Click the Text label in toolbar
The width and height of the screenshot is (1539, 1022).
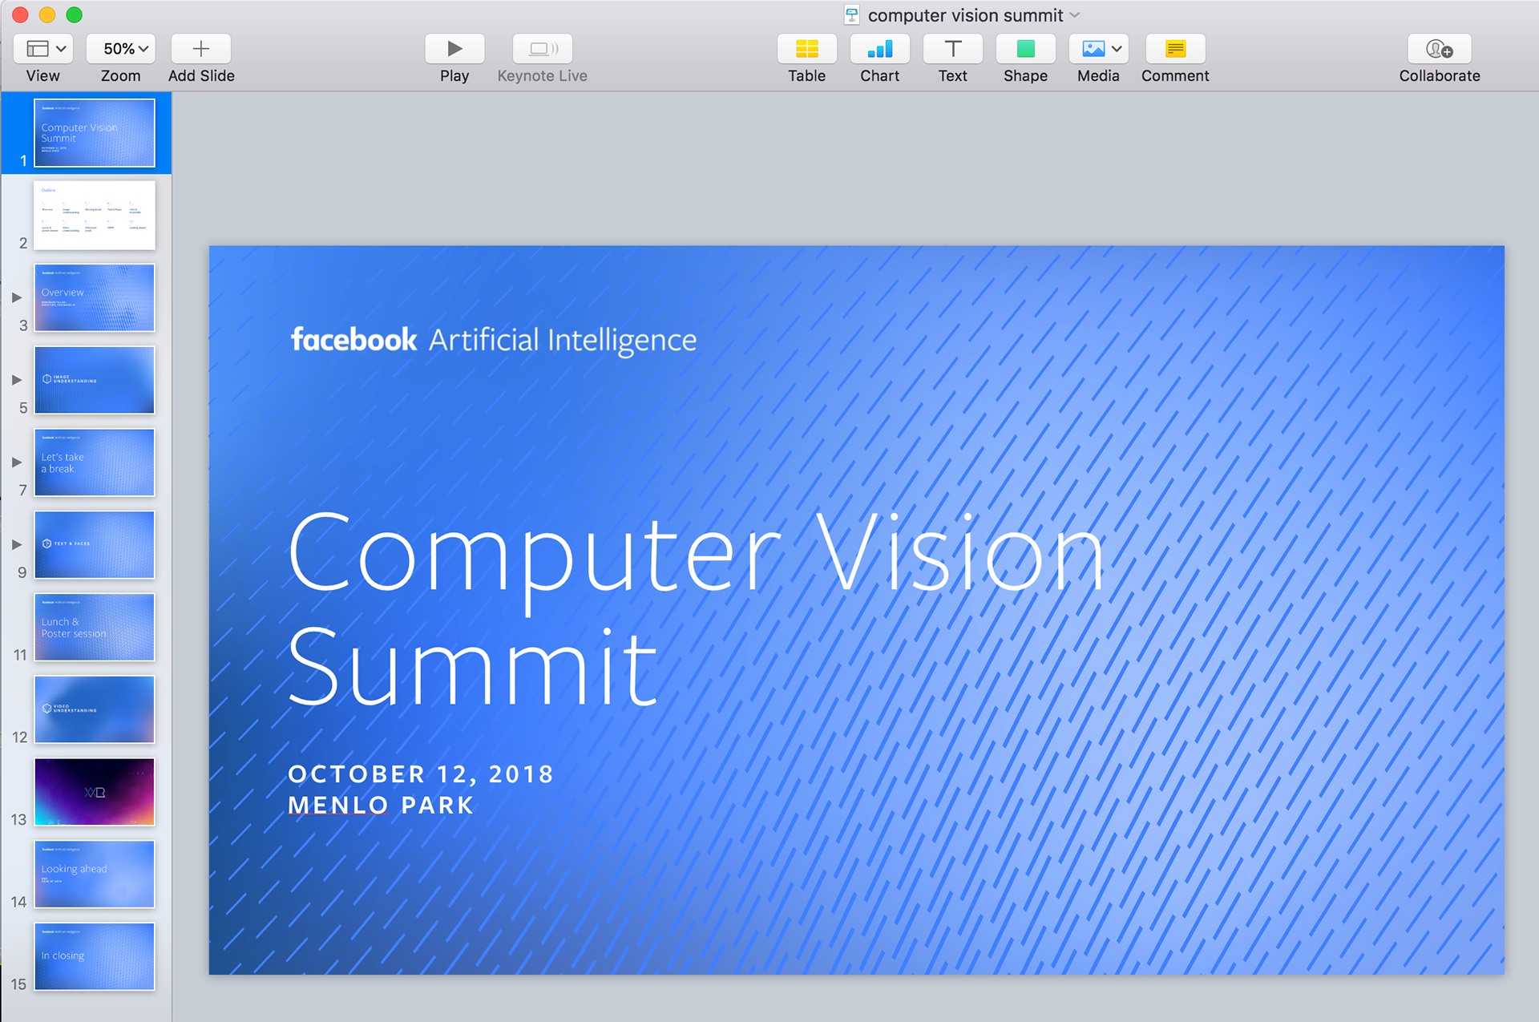(953, 76)
